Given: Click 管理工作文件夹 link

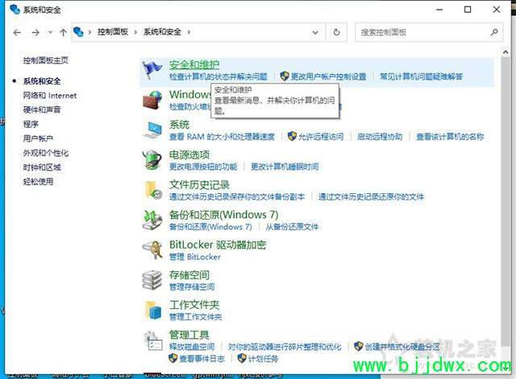Looking at the screenshot, I should 195,316.
